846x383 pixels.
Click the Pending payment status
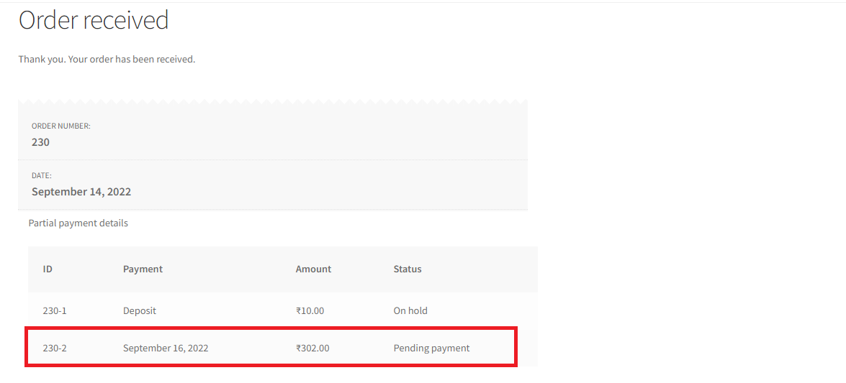tap(431, 348)
